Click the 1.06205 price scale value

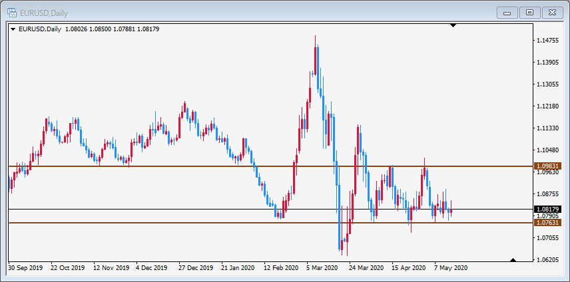pos(547,260)
